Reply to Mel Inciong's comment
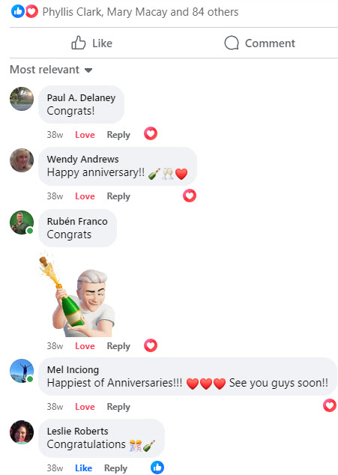 118,407
